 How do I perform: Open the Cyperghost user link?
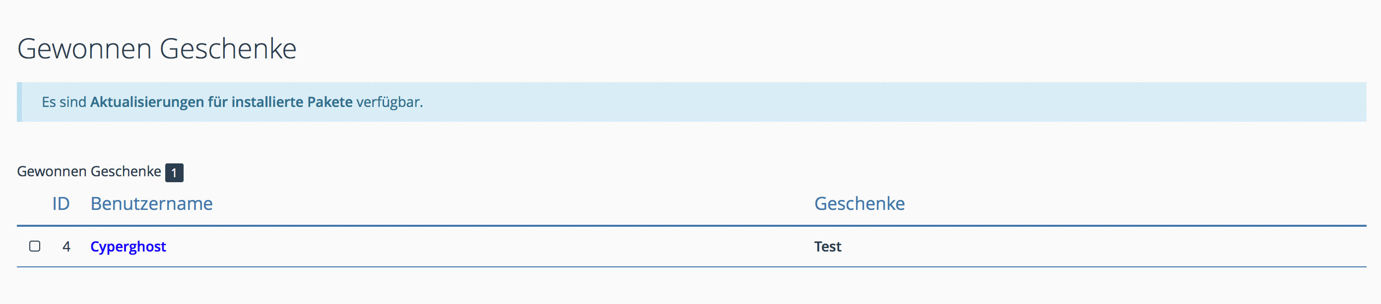pyautogui.click(x=128, y=247)
